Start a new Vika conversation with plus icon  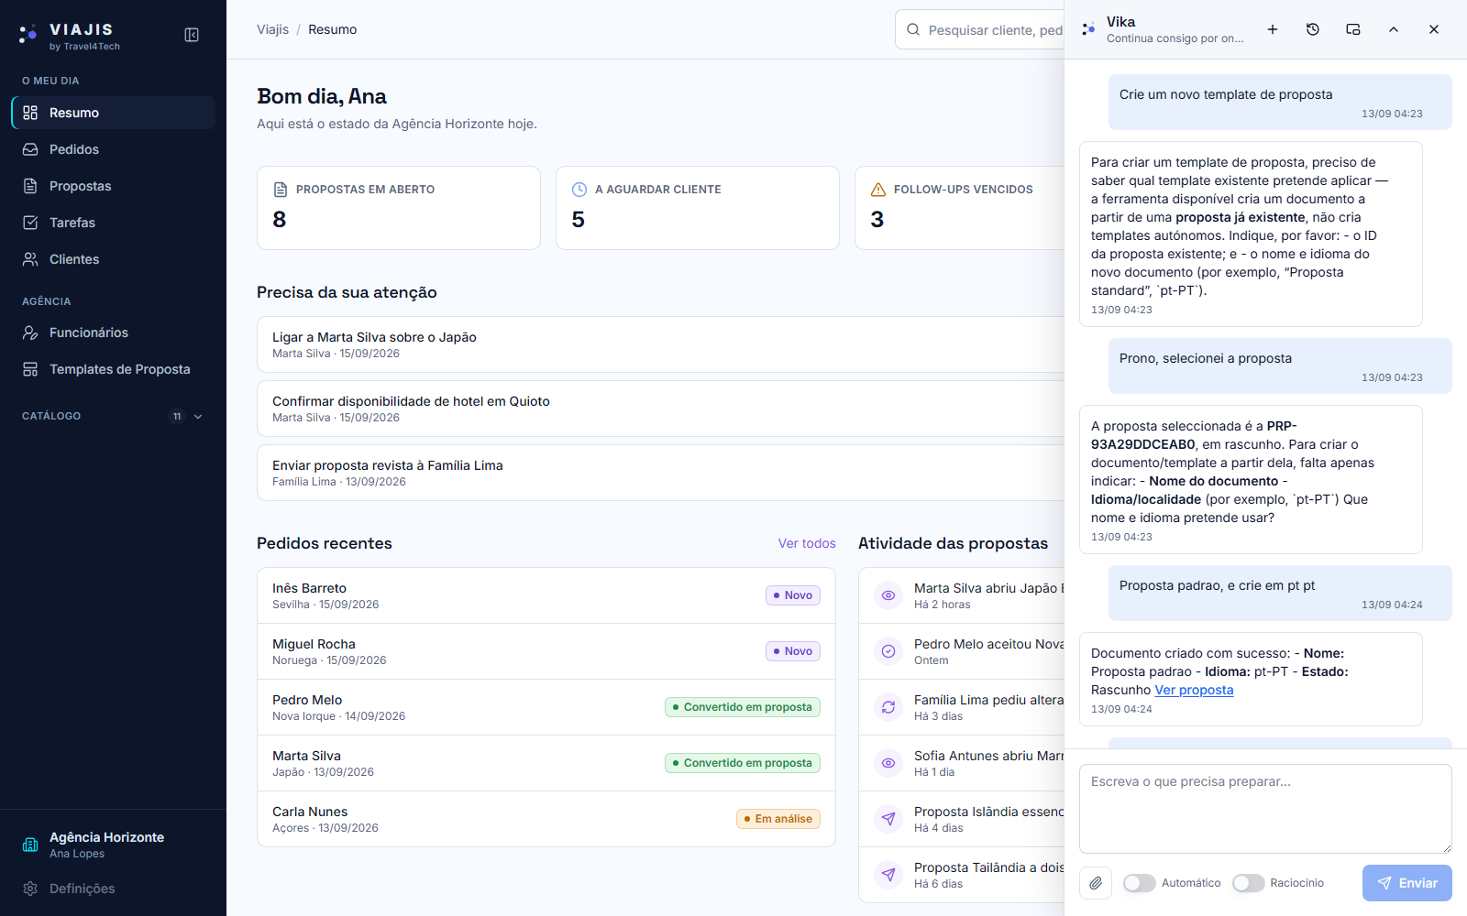1273,29
